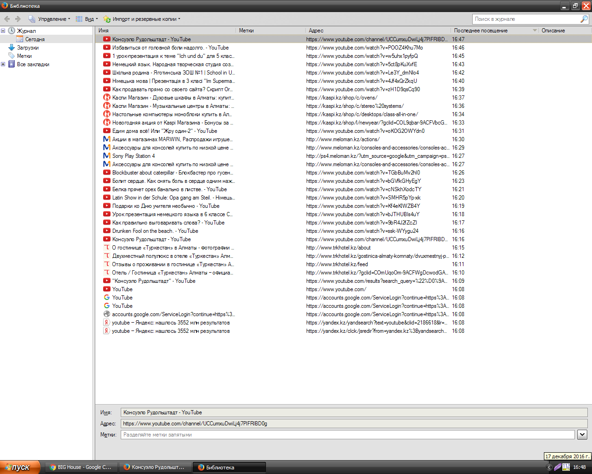The height and width of the screenshot is (474, 592).
Task: Select the Белка прячет орех entry
Action: coord(343,189)
